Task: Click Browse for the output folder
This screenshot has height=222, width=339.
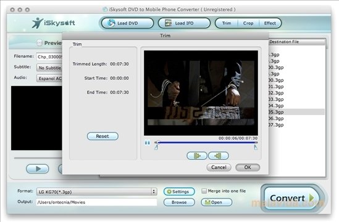Action: click(x=179, y=202)
